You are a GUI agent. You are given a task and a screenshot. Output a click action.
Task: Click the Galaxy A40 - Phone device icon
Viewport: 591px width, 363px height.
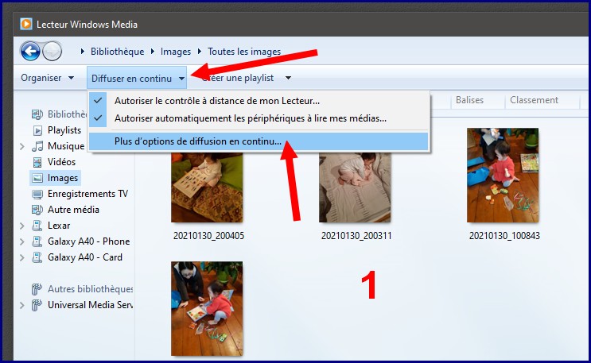pos(37,241)
